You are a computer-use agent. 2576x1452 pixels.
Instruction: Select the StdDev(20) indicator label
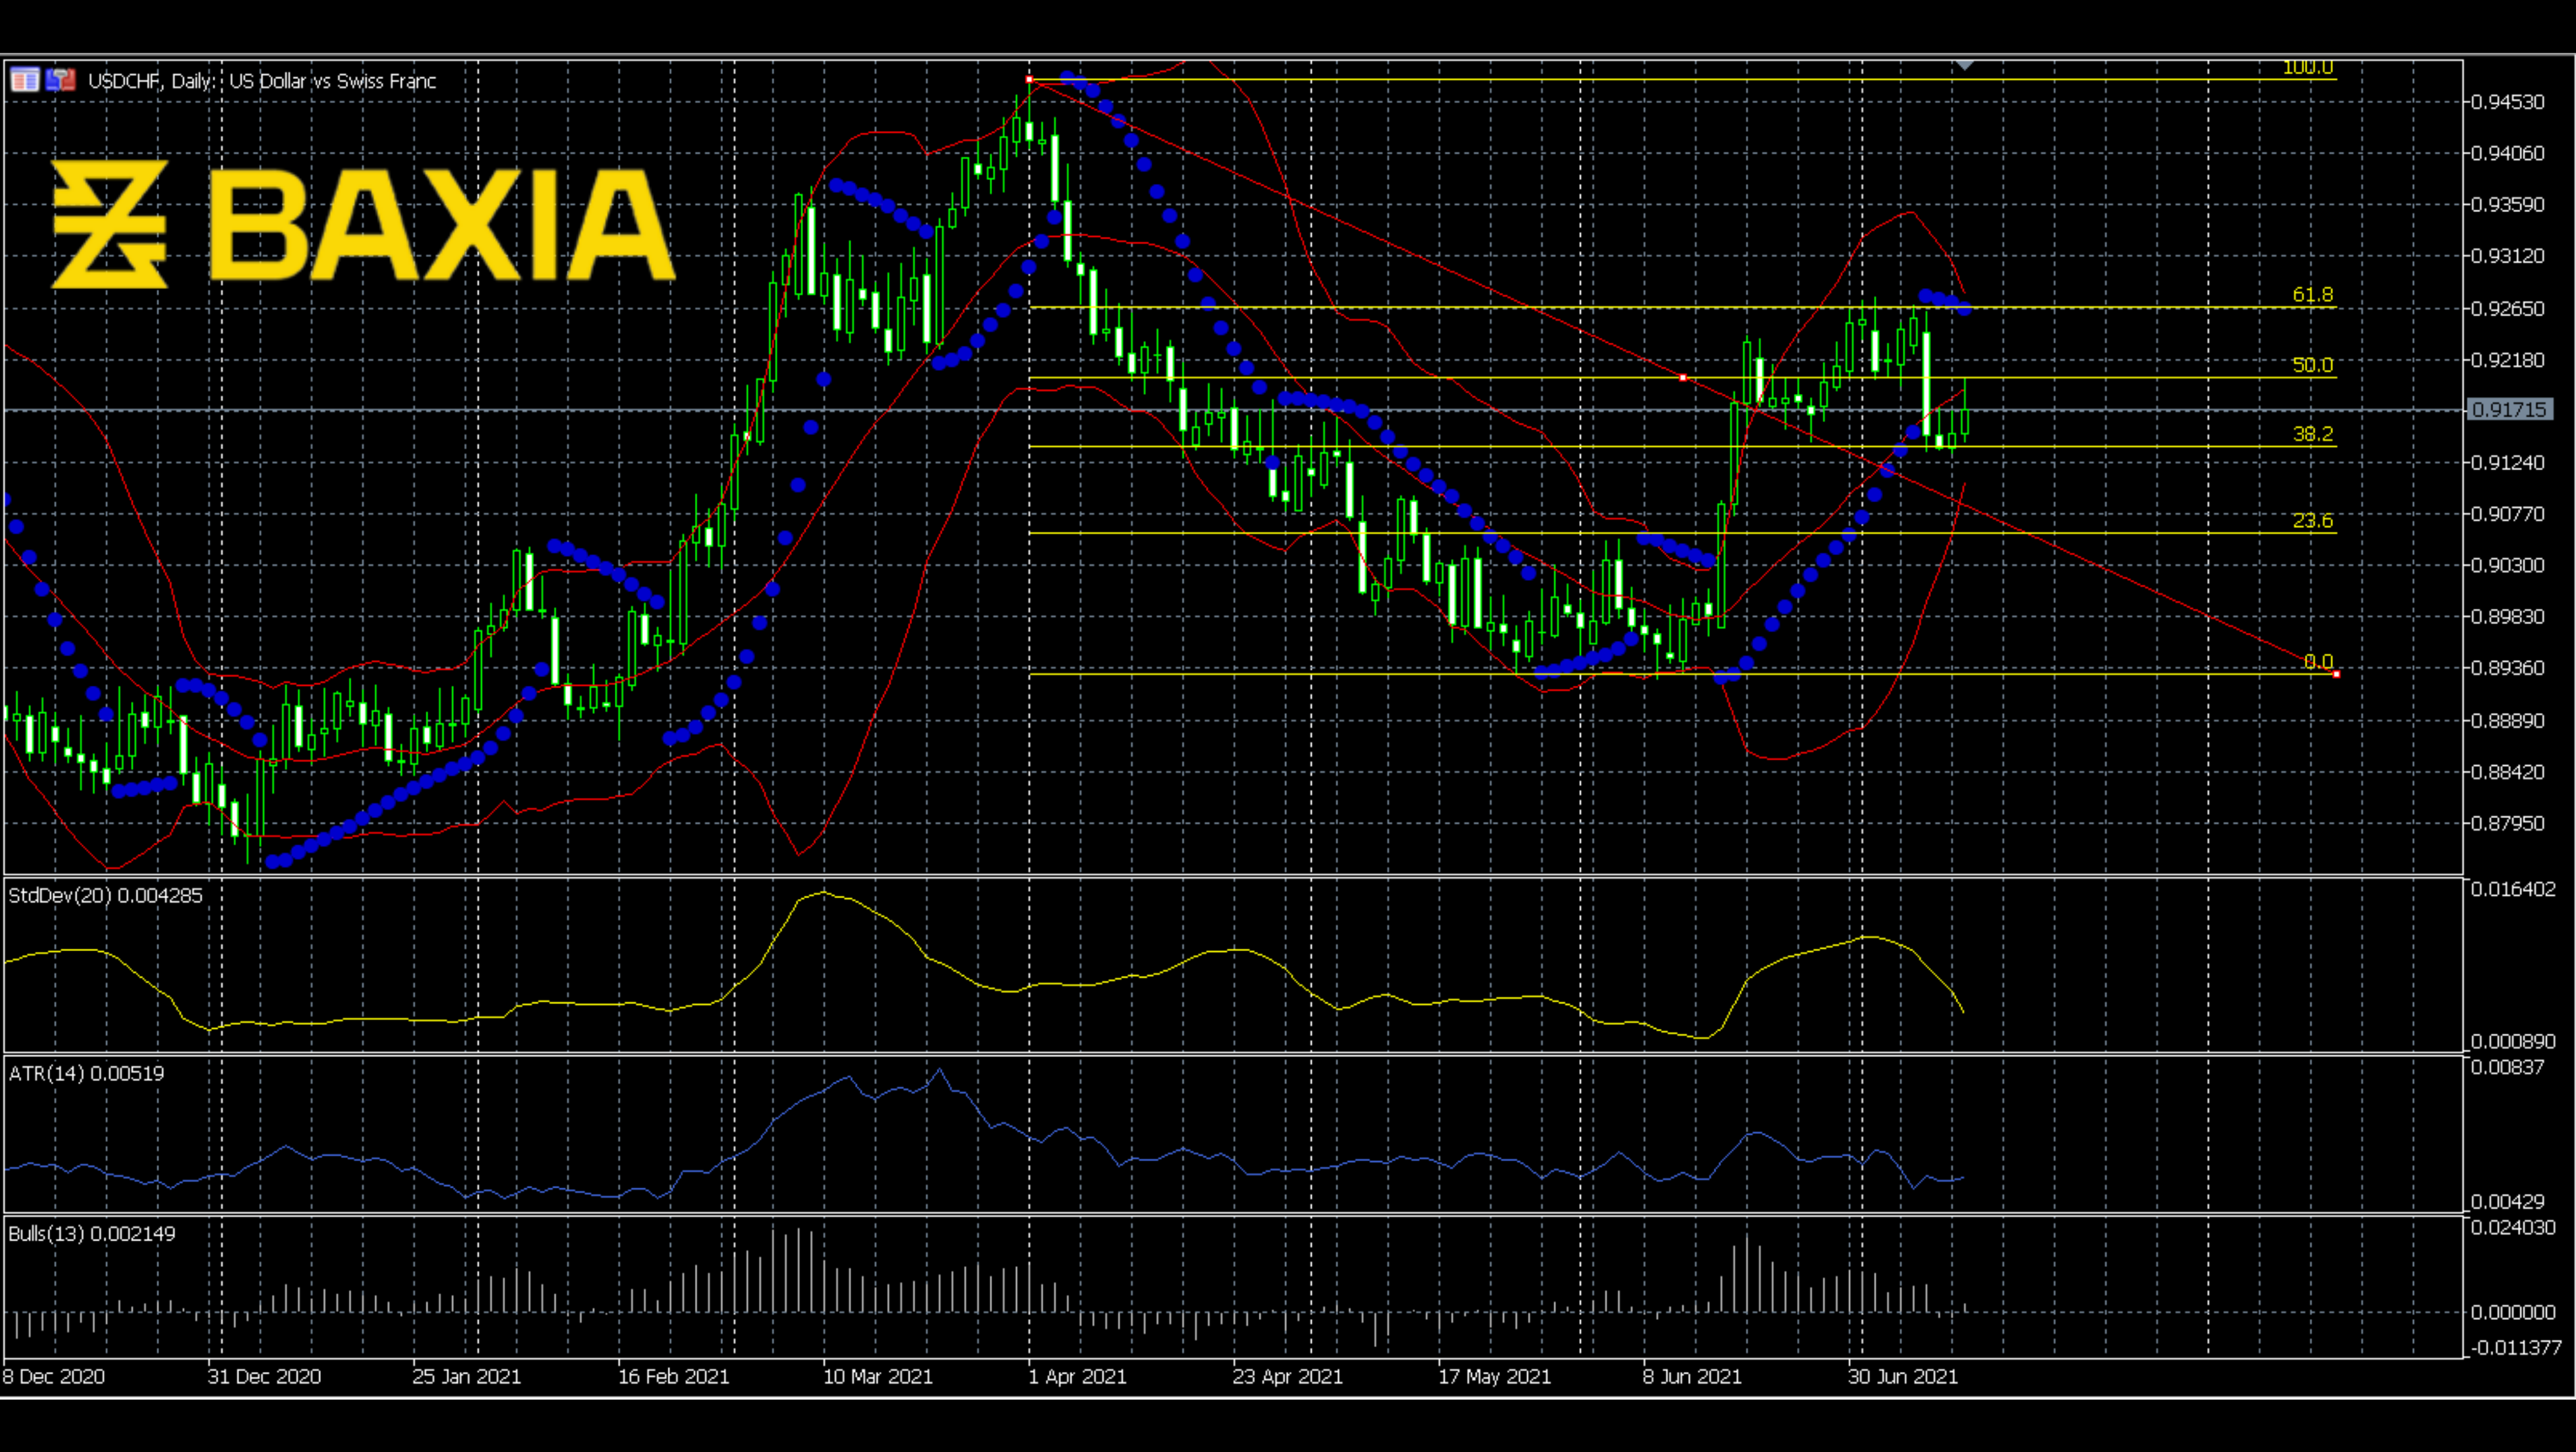pos(105,896)
